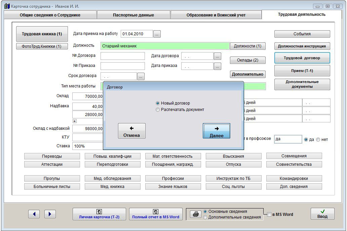Generate Полный отчет в MS Word
This screenshot has height=231, width=347.
[156, 214]
